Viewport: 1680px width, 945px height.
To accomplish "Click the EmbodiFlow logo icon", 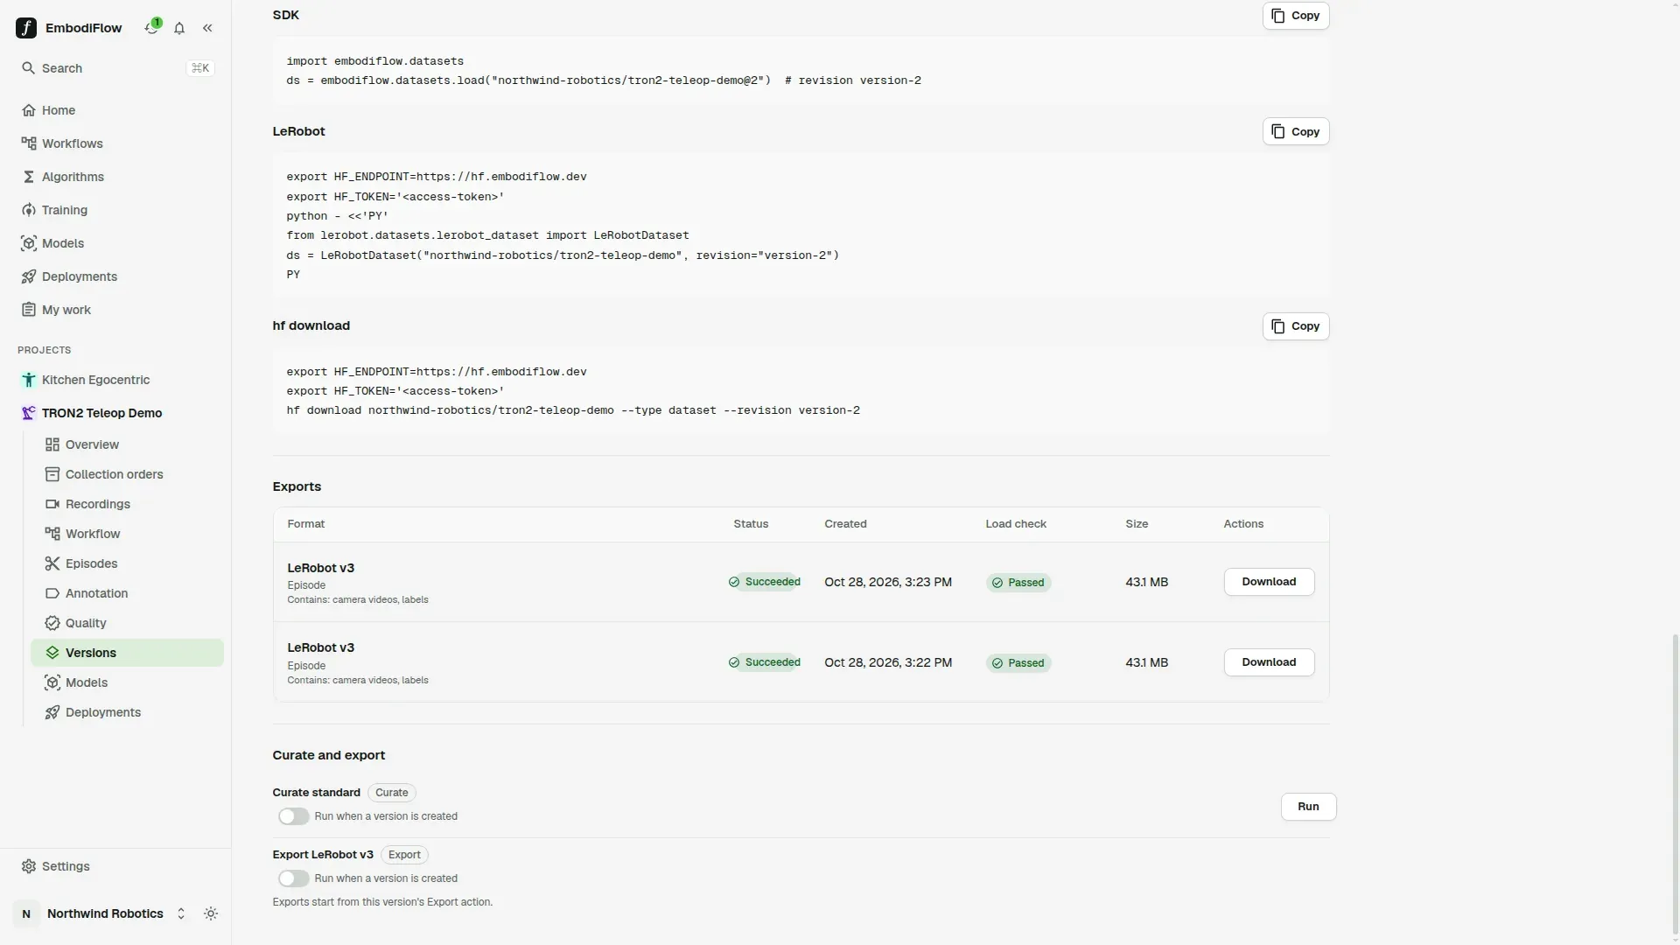I will coord(26,28).
